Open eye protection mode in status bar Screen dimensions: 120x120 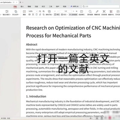coord(91,118)
